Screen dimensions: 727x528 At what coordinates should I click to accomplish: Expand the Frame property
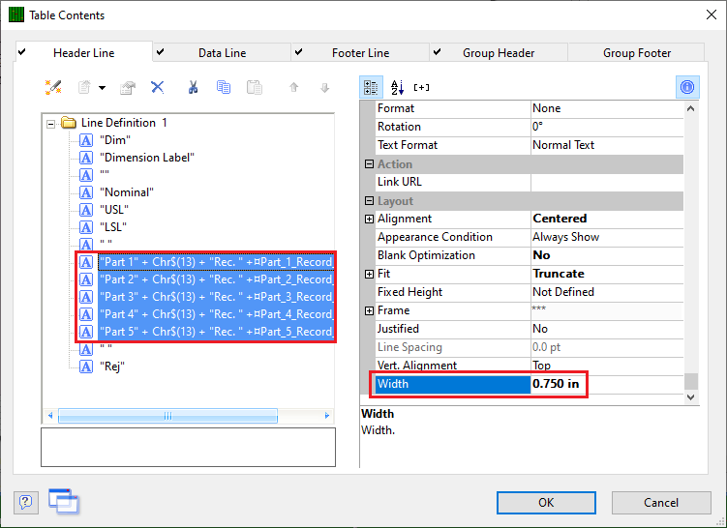point(369,310)
